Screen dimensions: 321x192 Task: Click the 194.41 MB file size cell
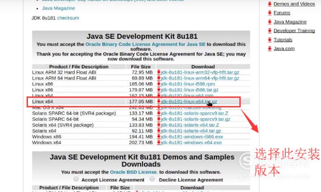point(141,137)
